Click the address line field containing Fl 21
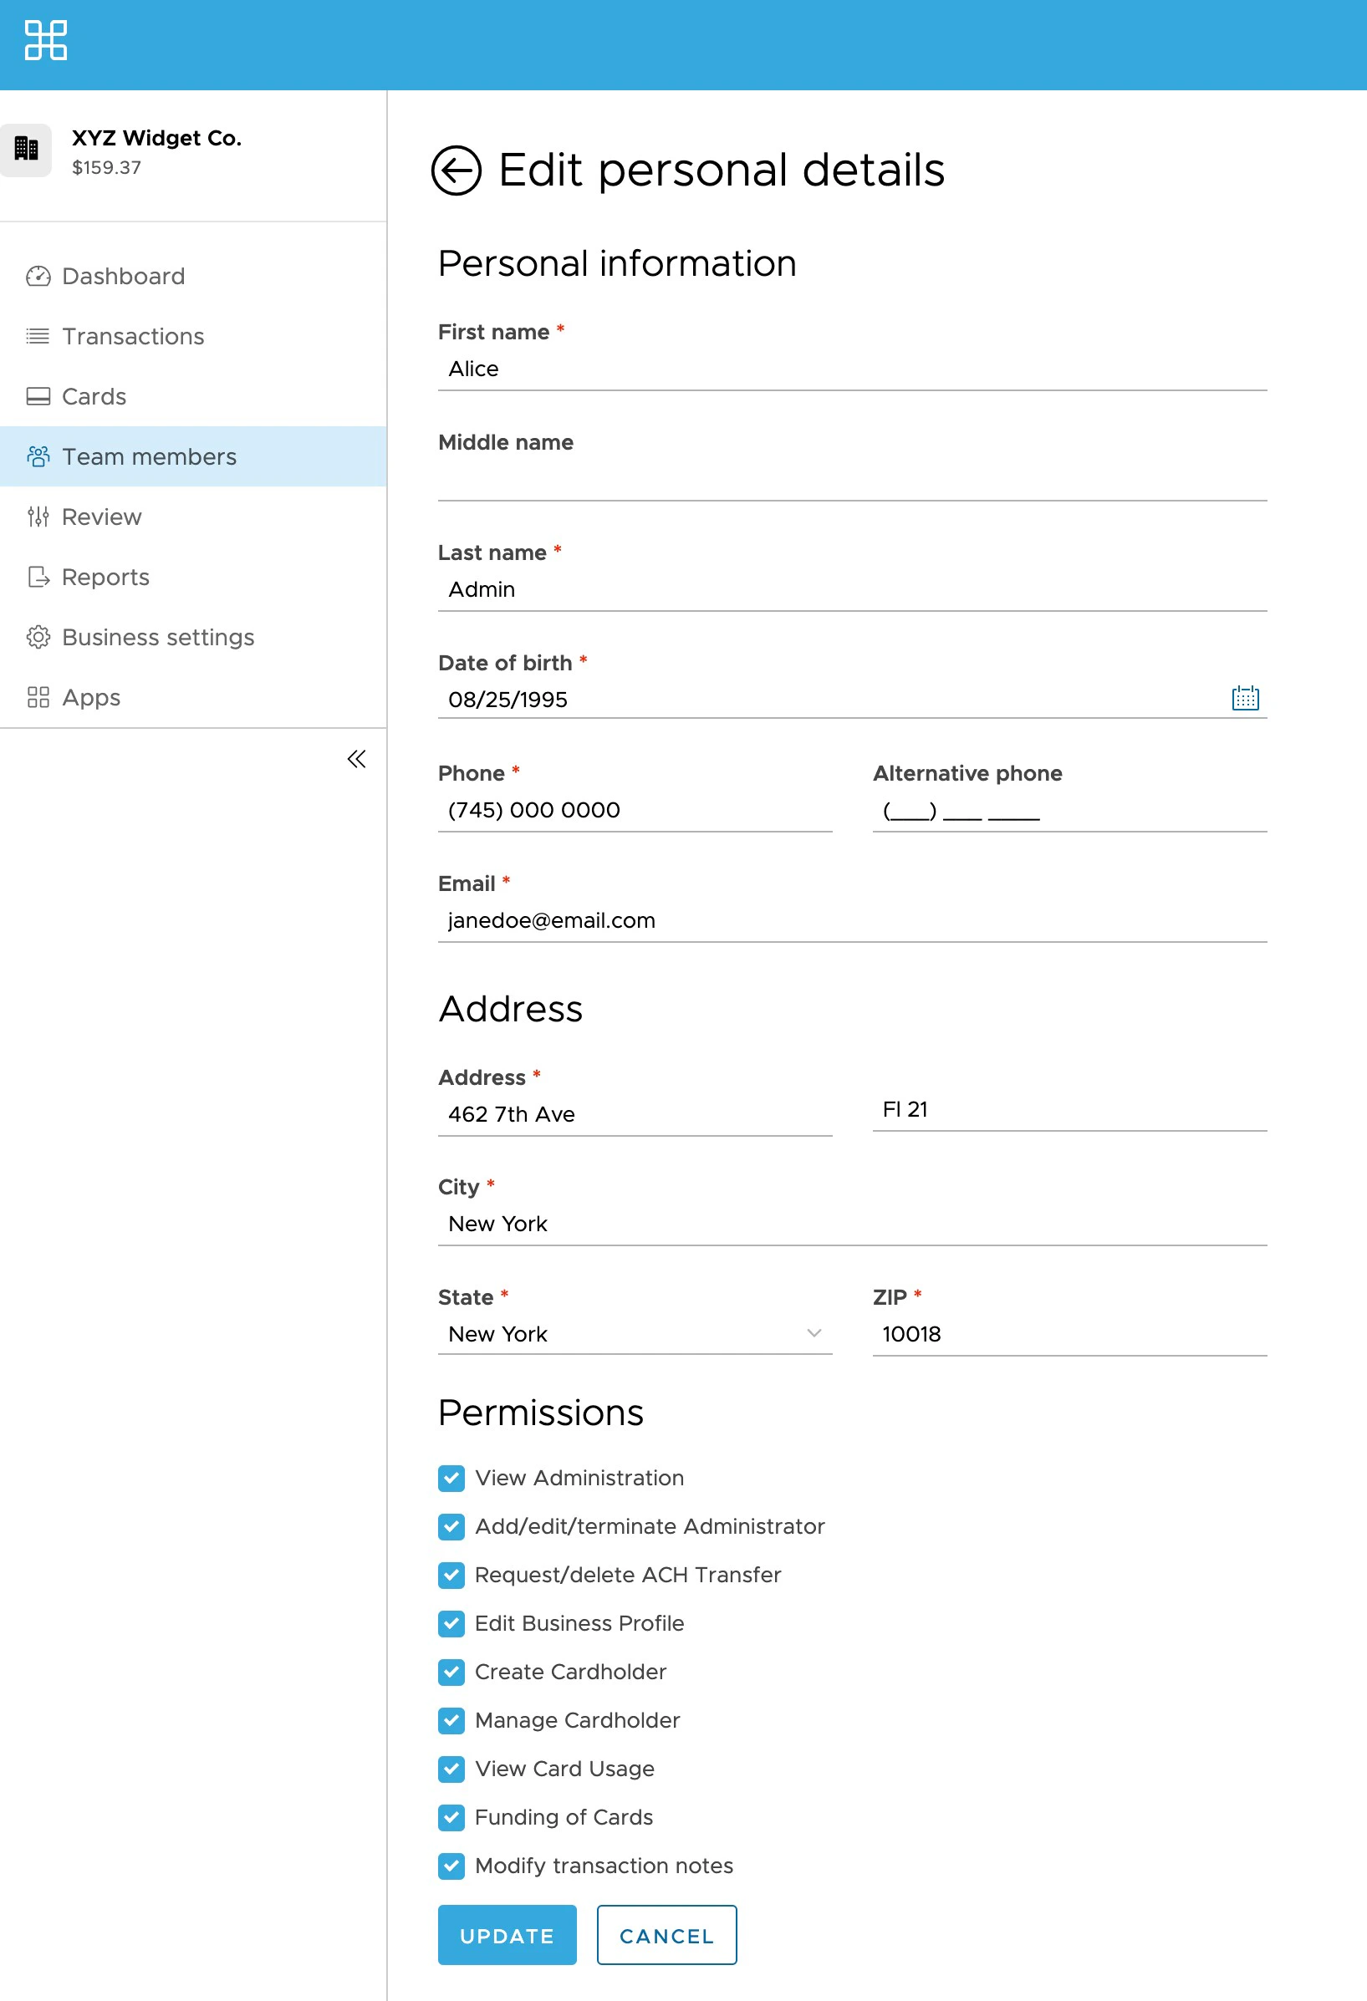The height and width of the screenshot is (2001, 1367). pyautogui.click(x=1070, y=1110)
